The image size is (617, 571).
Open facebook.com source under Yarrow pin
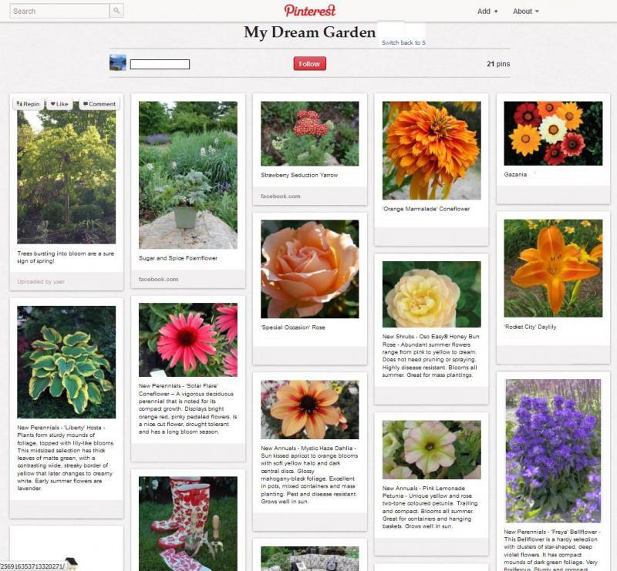[x=281, y=196]
